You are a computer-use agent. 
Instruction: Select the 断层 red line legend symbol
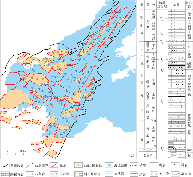[56, 165]
